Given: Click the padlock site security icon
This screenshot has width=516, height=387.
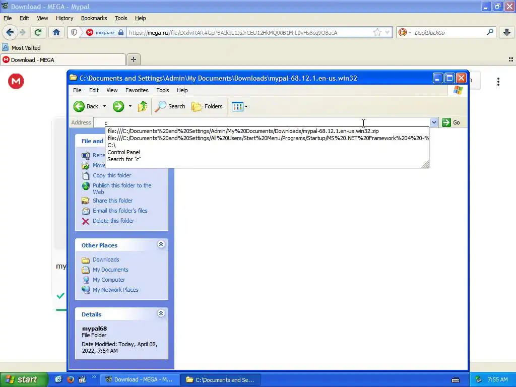Looking at the screenshot, I should coord(121,32).
